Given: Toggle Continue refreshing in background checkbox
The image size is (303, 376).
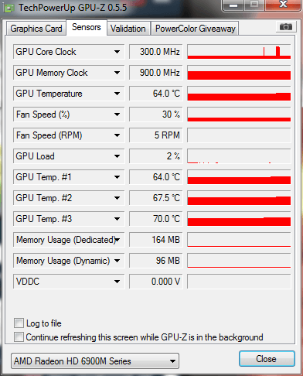Looking at the screenshot, I should (x=19, y=337).
